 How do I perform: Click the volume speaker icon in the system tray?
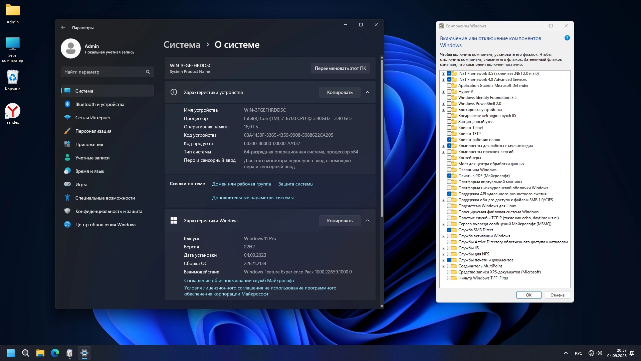(599, 353)
